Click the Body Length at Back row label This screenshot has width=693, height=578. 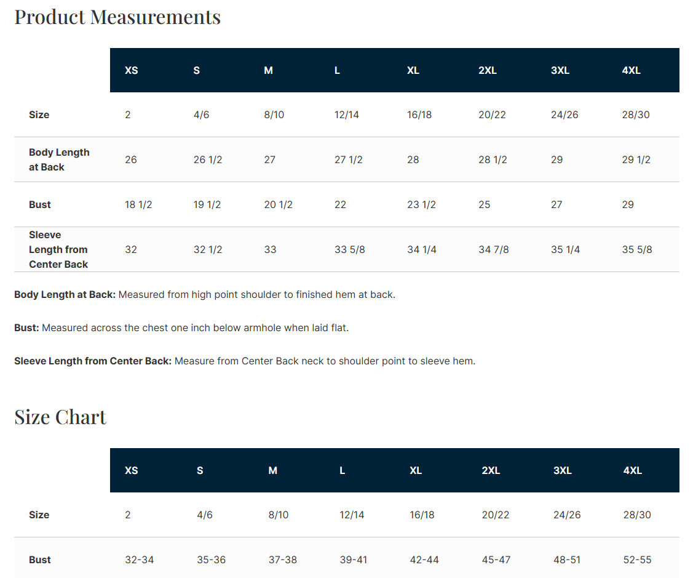pyautogui.click(x=59, y=159)
